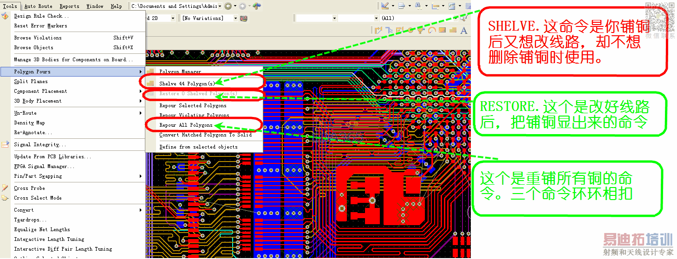Click Cross Probe menu icon
Screen dimensions: 677x259
pyautogui.click(x=5, y=188)
